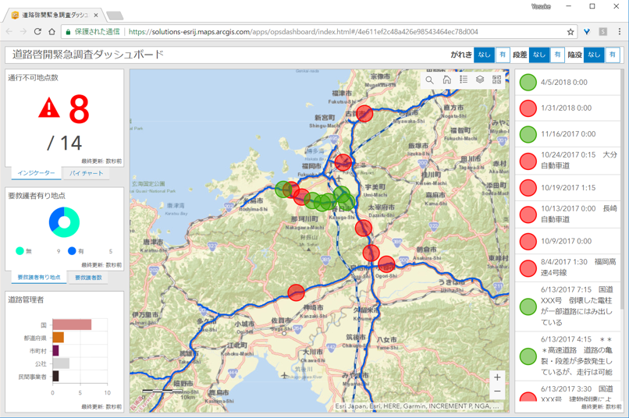The width and height of the screenshot is (629, 418).
Task: Close the dashboard browser tab
Action: click(x=96, y=16)
